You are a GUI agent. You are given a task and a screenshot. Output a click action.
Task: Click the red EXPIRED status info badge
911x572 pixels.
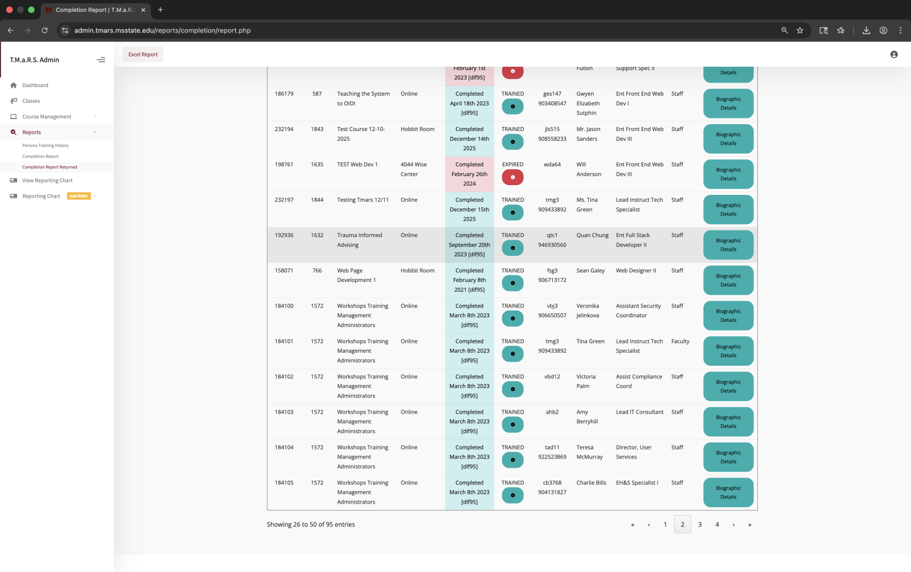click(512, 177)
